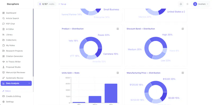This screenshot has height=105, width=212.
Task: Click the Dashboard icon in sidebar
Action: coord(3,13)
